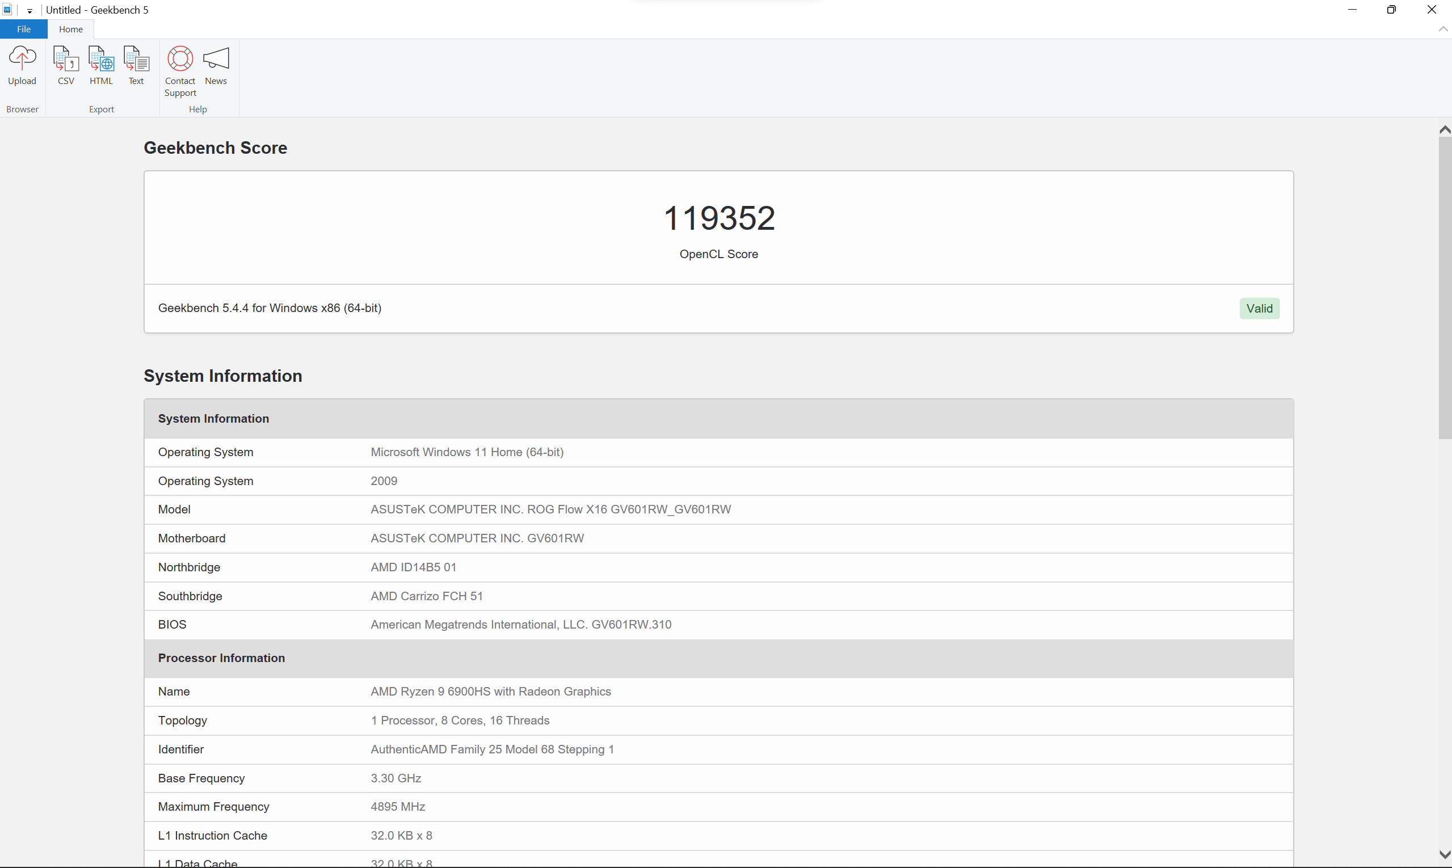This screenshot has height=868, width=1452.
Task: Click the large System Information page heading
Action: [223, 376]
